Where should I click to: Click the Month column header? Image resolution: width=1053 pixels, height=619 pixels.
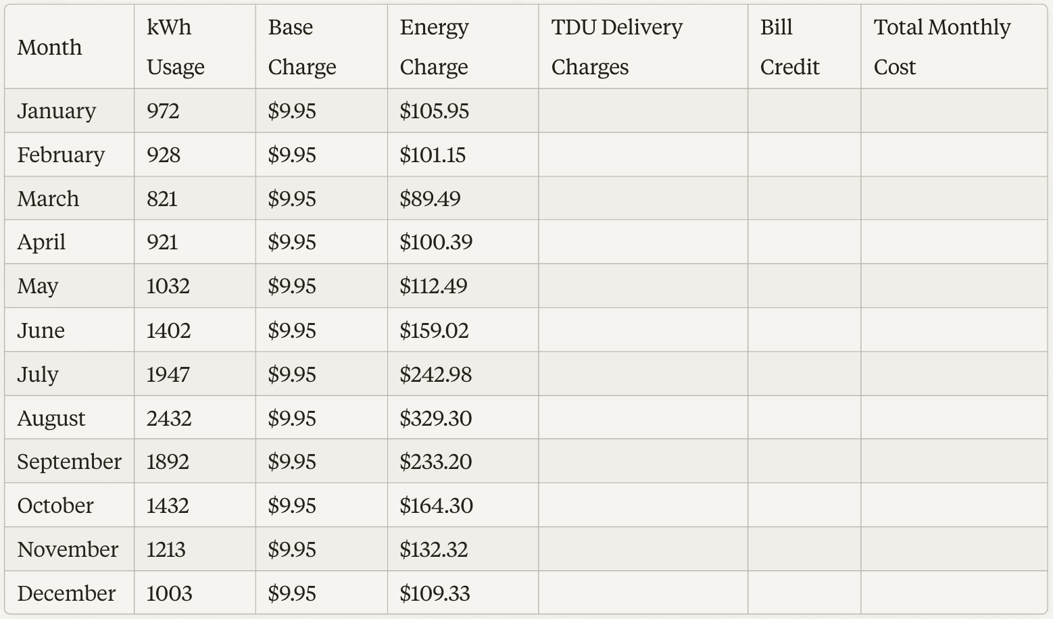50,47
